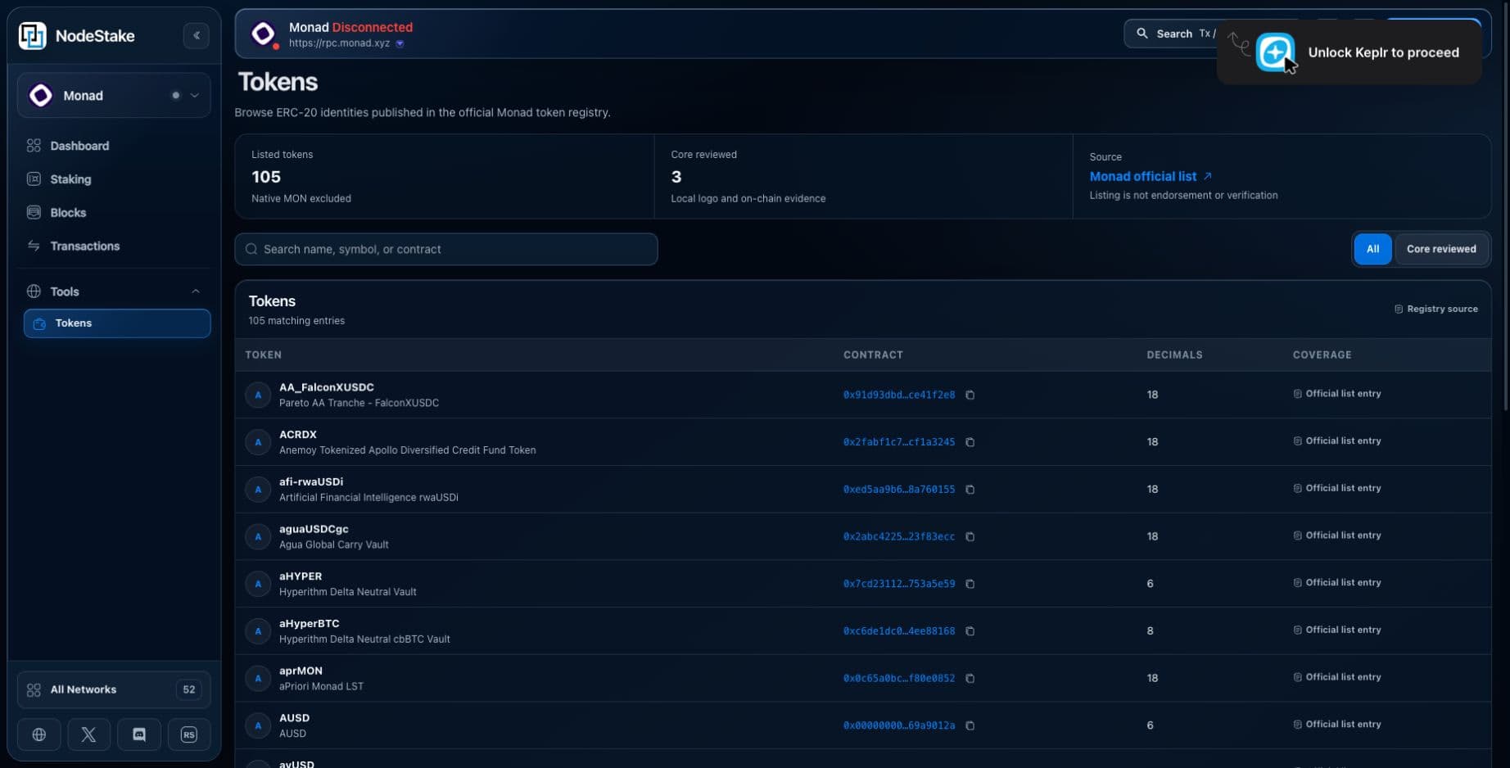Copy the afi-rwaUSDi contract address
Image resolution: width=1510 pixels, height=768 pixels.
point(970,490)
